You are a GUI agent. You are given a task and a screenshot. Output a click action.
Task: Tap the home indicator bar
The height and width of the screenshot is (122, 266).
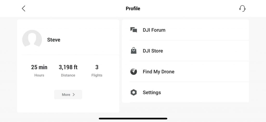[x=133, y=119]
